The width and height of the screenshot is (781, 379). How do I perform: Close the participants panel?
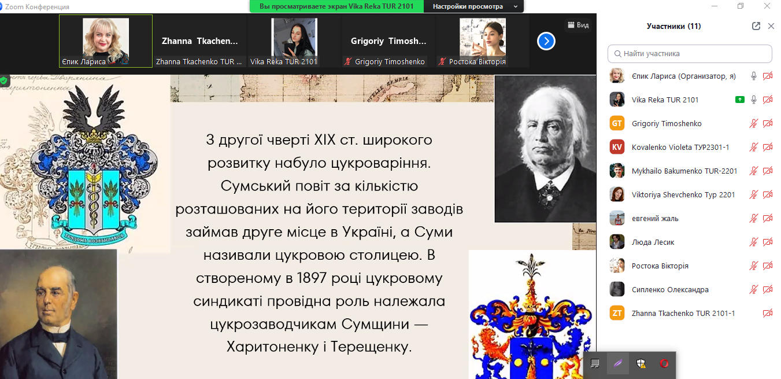click(771, 26)
